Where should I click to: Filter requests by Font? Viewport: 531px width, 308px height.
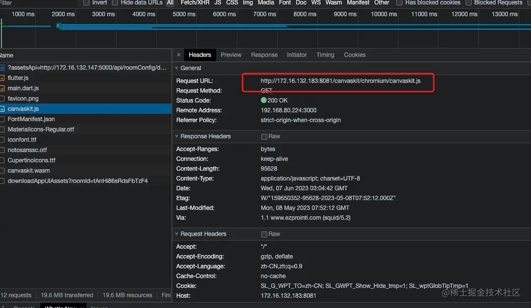(x=285, y=3)
